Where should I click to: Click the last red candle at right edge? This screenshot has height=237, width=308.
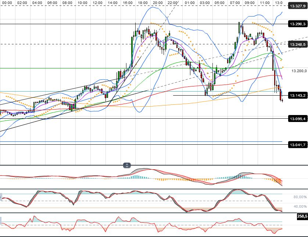[x=281, y=96]
